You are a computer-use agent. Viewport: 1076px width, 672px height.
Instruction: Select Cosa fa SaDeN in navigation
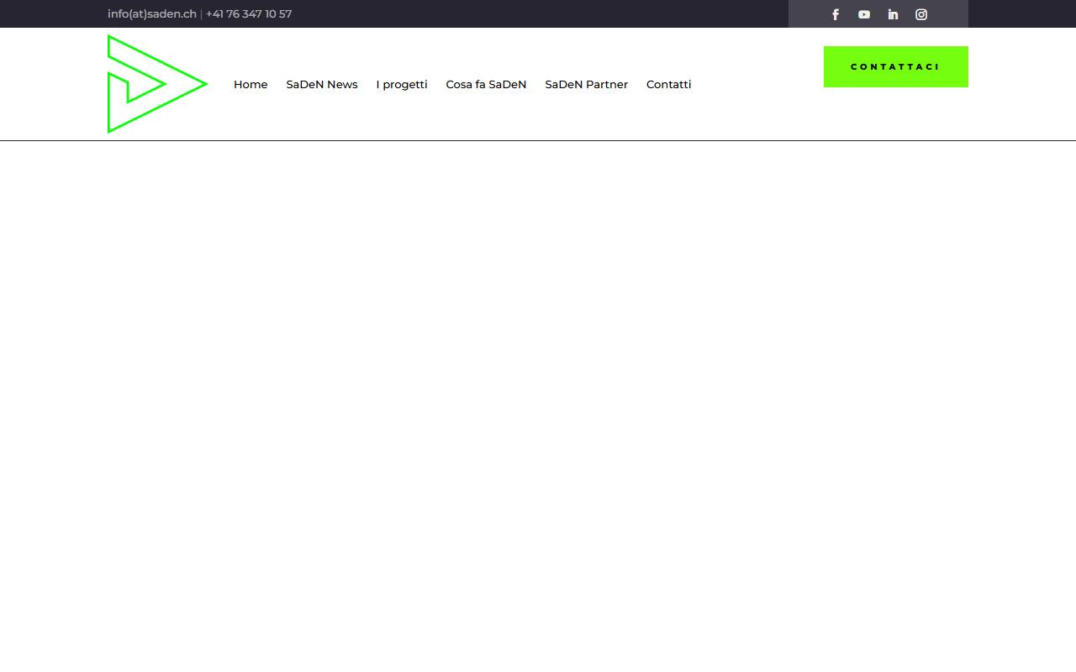point(486,84)
